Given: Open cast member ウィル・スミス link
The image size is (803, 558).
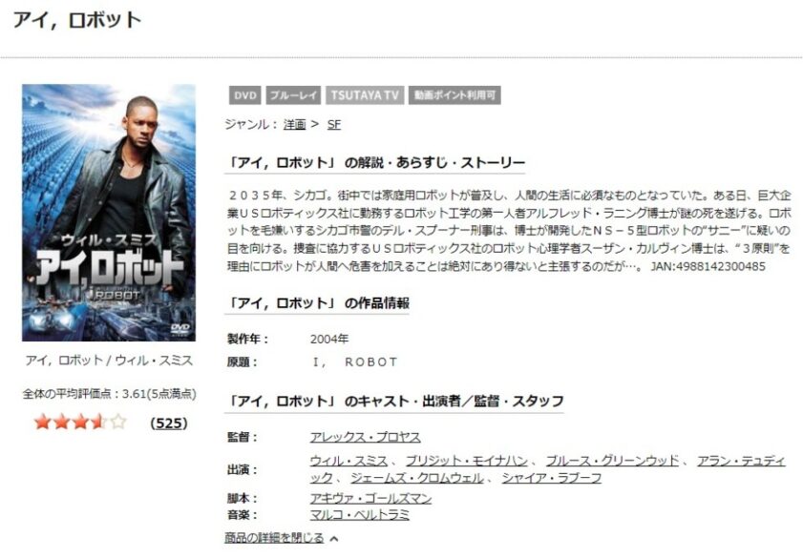Looking at the screenshot, I should click(349, 461).
